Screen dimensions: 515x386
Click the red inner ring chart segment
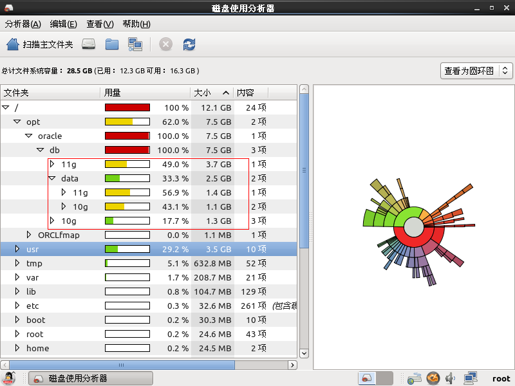[x=415, y=242]
